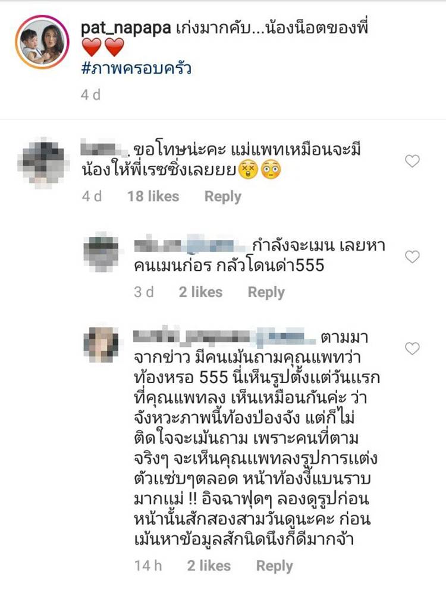Screen dimensions: 446x591
Task: View 2 likes on the 3 d comment
Action: tap(200, 292)
